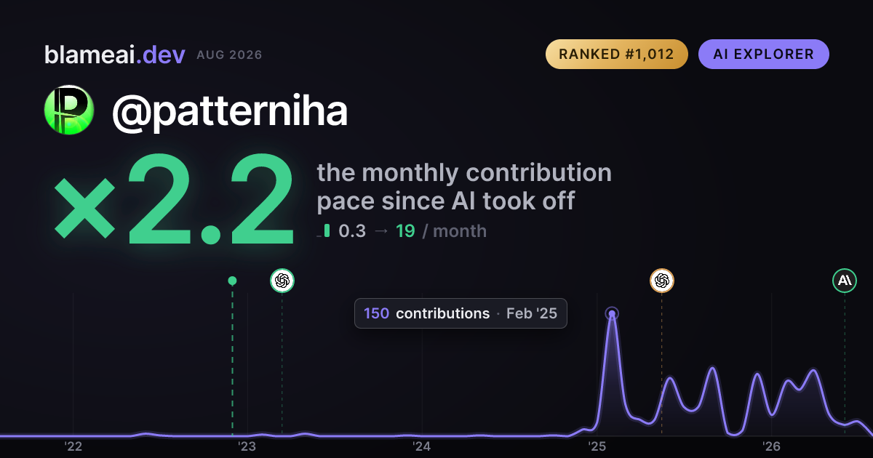873x458 pixels.
Task: Click the green-ringed OpenAI icon near '23
Action: 282,280
